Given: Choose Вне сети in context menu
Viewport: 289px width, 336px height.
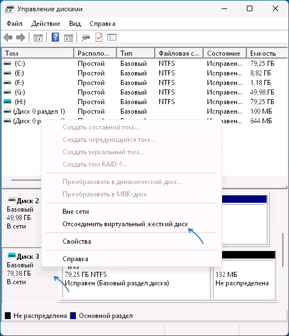Looking at the screenshot, I should 75,212.
